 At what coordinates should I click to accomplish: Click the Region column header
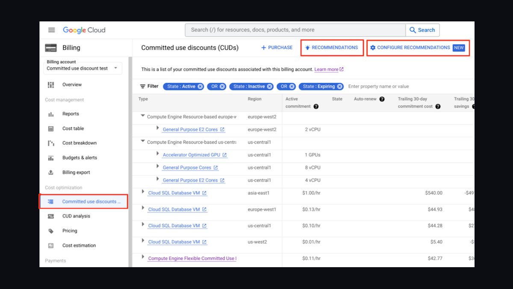tap(255, 99)
